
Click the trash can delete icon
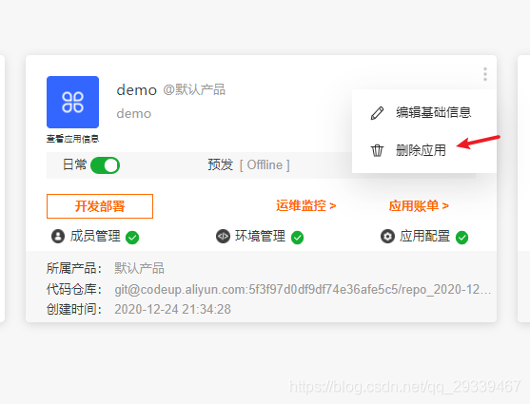[x=377, y=150]
